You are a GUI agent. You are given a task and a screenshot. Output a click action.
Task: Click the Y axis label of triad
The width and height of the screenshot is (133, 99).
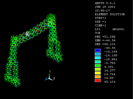coord(50,71)
